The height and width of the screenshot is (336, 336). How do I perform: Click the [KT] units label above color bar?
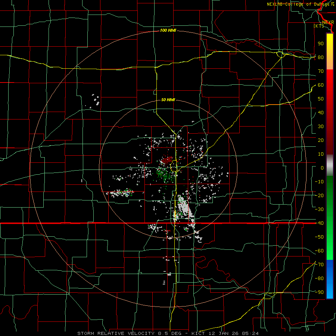click(319, 26)
